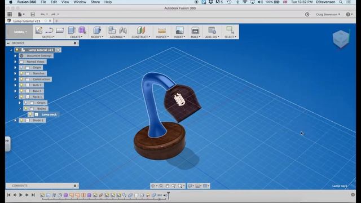Click the Create Form purple icon
Screen dimensions: 361x203
(x=82, y=30)
